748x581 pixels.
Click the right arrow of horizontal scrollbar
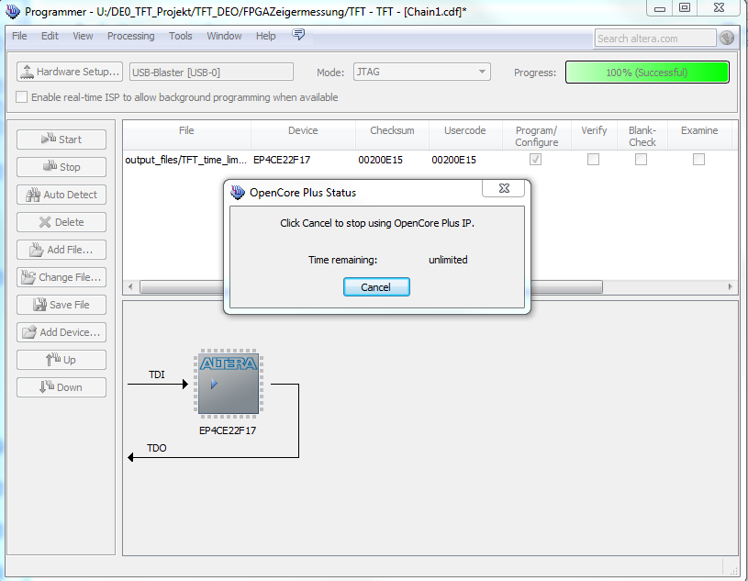click(730, 286)
